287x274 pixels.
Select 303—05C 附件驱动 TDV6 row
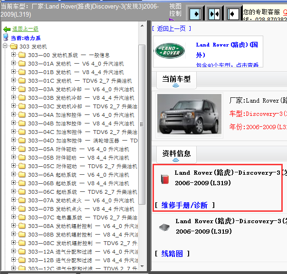(x=82, y=166)
